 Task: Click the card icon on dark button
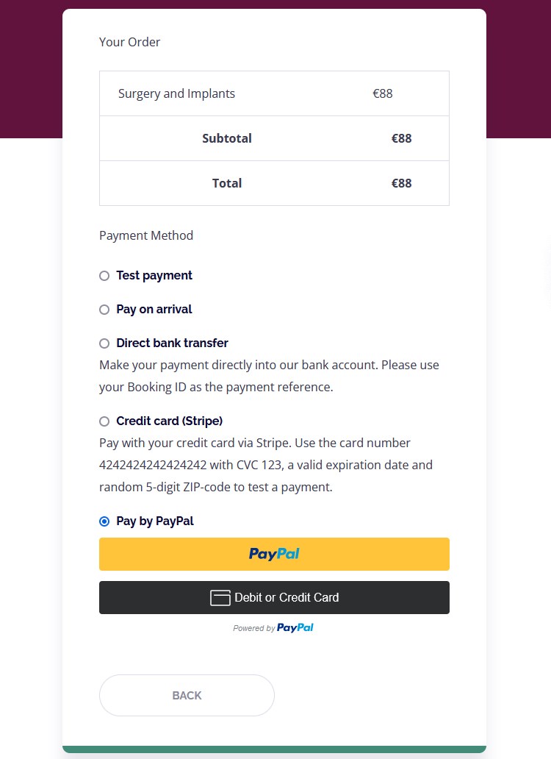pyautogui.click(x=220, y=598)
